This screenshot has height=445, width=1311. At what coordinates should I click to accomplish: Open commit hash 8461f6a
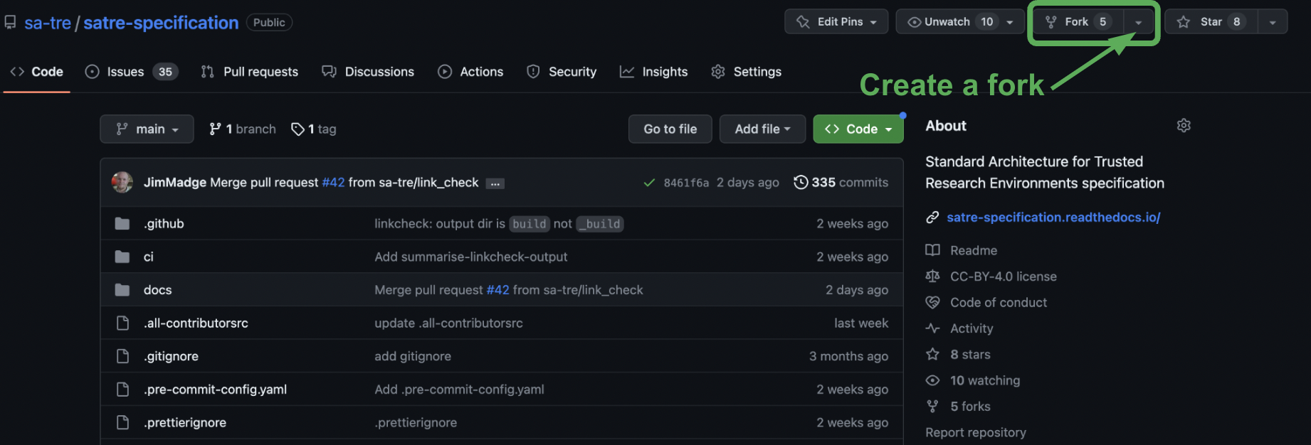tap(686, 183)
